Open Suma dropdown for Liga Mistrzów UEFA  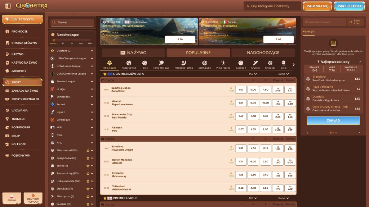[x=283, y=74]
